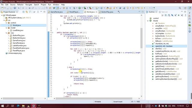
Task: Click the Sort alphabetically icon in Outline
Action: [x=169, y=15]
